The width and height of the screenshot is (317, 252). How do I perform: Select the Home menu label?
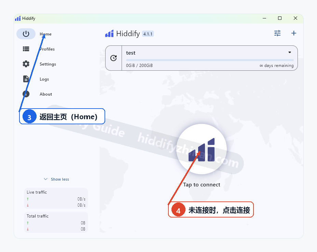(45, 34)
